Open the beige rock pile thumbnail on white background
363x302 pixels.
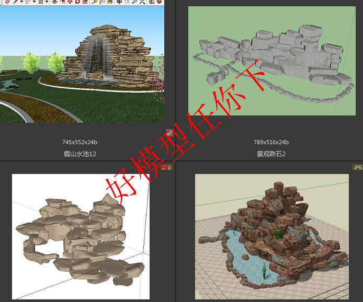tap(81, 237)
